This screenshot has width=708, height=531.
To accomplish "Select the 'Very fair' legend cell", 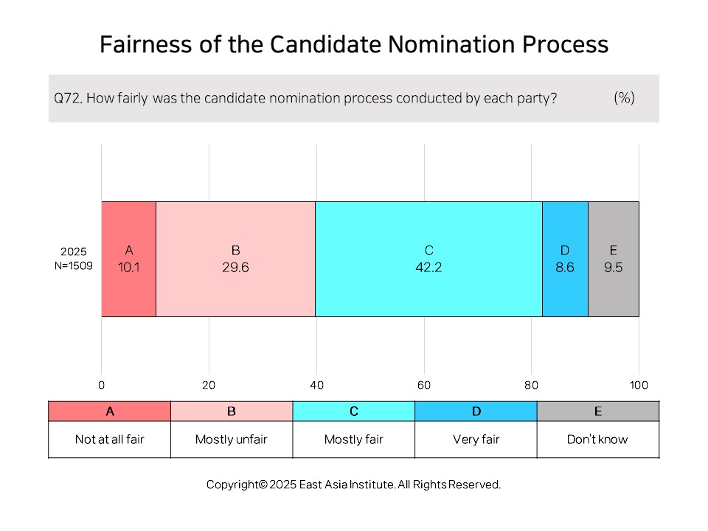I will [476, 440].
